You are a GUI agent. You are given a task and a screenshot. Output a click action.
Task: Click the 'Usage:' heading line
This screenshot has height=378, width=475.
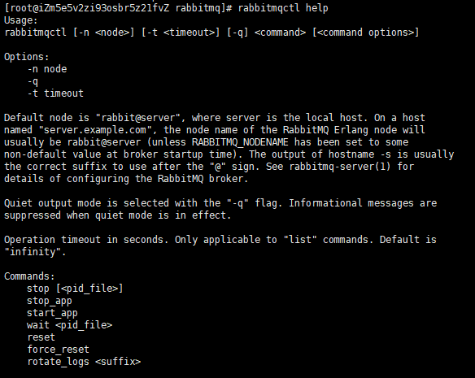(21, 20)
